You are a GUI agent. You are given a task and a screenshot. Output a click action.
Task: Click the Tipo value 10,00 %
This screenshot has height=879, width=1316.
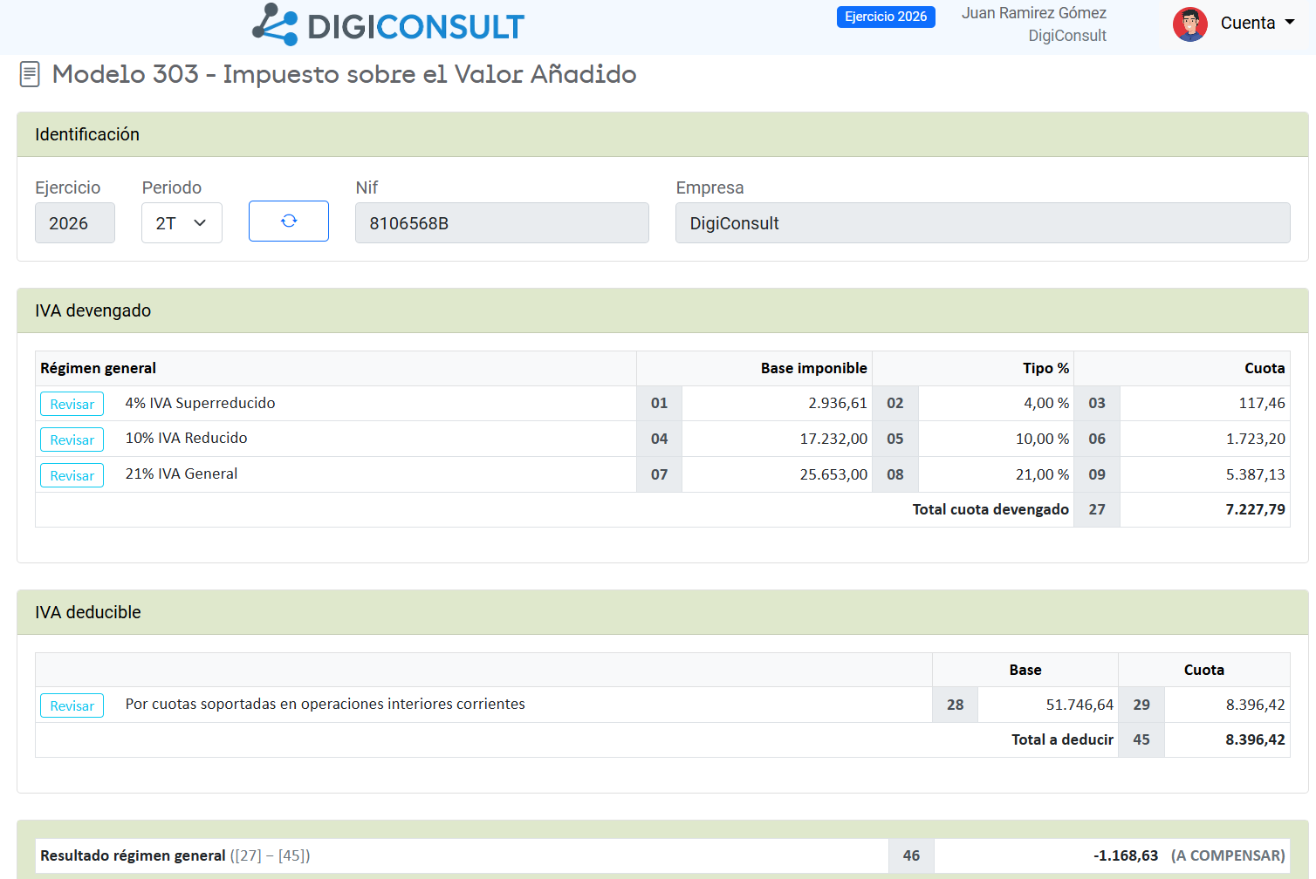point(1042,439)
